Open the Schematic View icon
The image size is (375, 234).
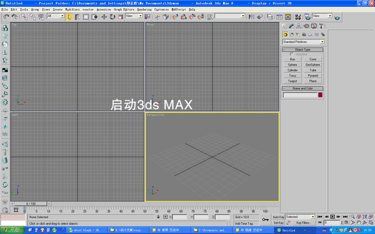point(288,17)
